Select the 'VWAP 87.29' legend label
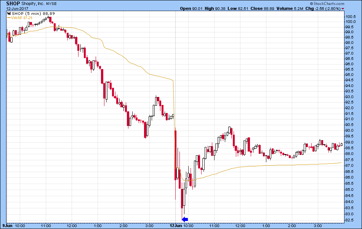 [x=22, y=18]
